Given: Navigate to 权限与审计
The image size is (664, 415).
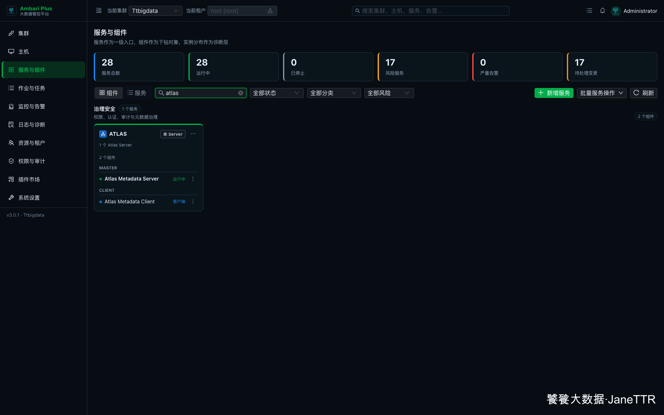Looking at the screenshot, I should [44, 161].
